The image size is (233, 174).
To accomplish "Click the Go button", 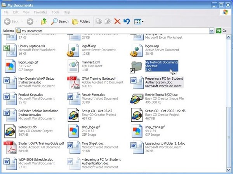I will click(221, 31).
